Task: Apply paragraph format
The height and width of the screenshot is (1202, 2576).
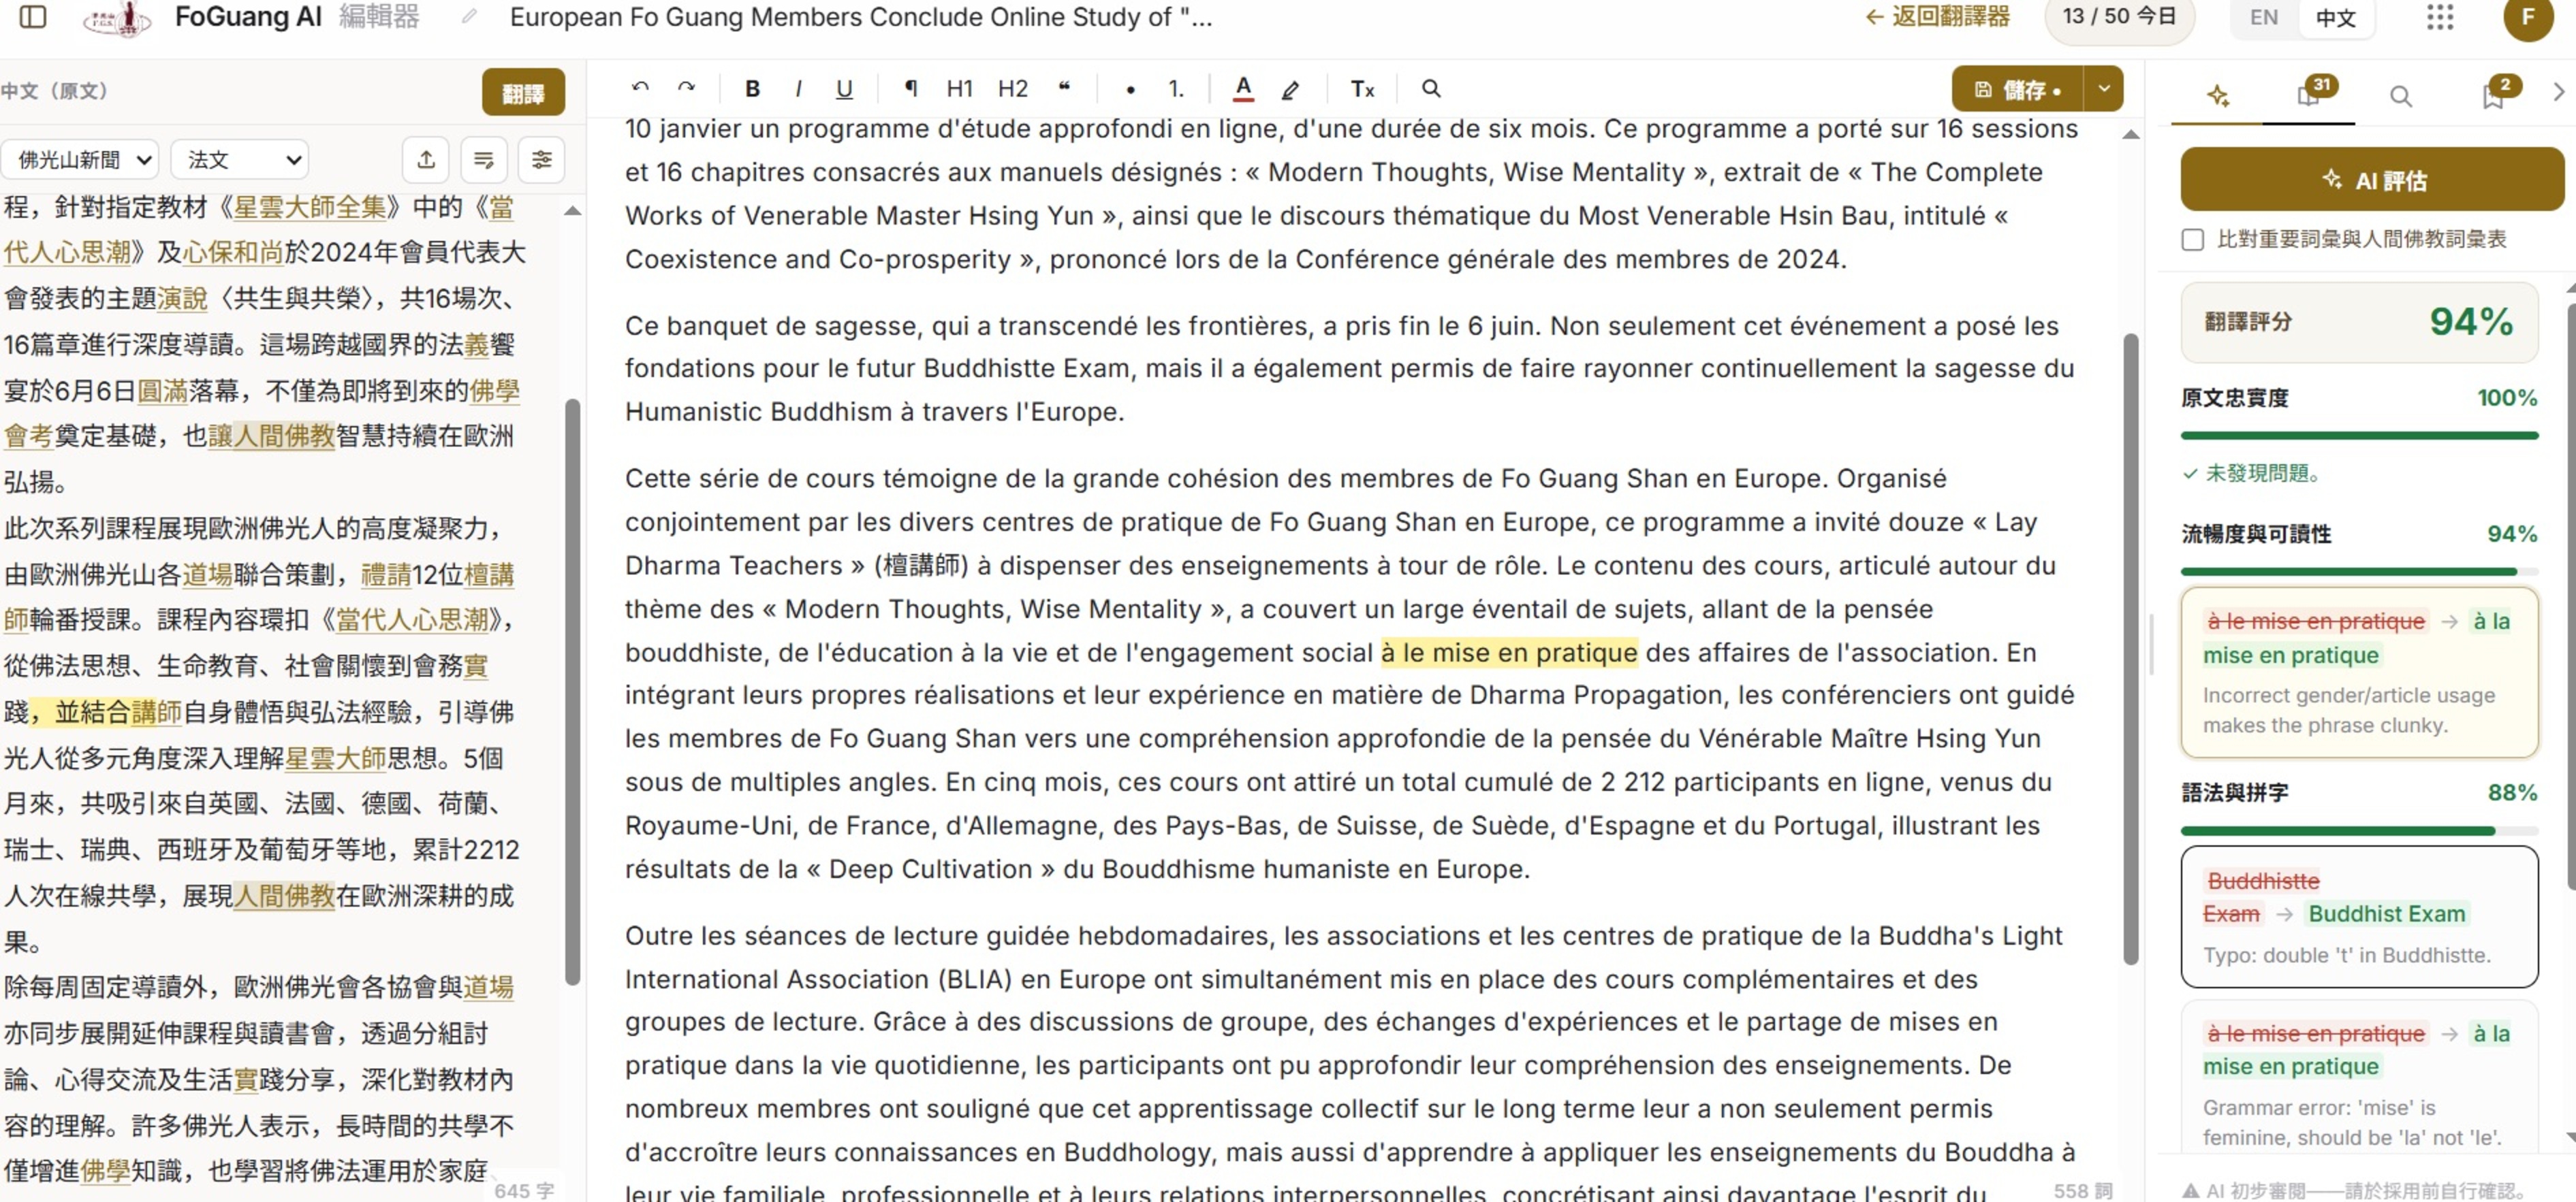Action: (x=910, y=88)
